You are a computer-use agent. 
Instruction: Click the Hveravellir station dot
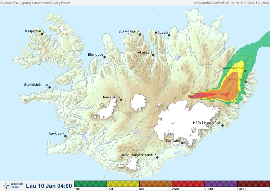pyautogui.click(x=121, y=99)
